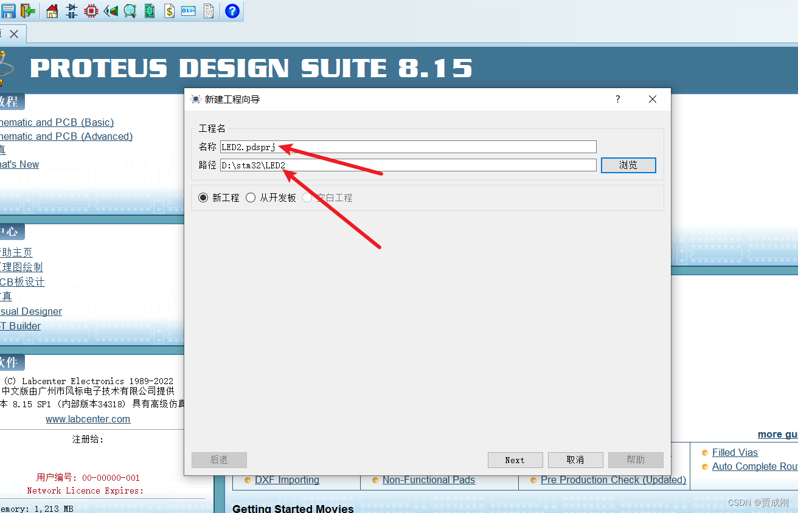Screen dimensions: 798x513
Task: Open the more guides link
Action: click(778, 434)
